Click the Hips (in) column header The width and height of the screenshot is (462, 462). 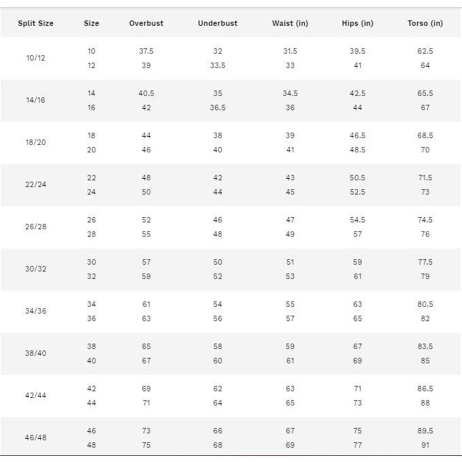357,23
